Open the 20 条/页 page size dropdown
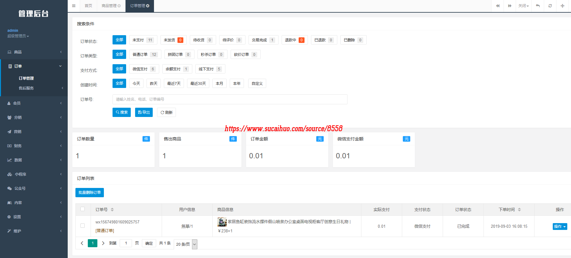 (185, 244)
